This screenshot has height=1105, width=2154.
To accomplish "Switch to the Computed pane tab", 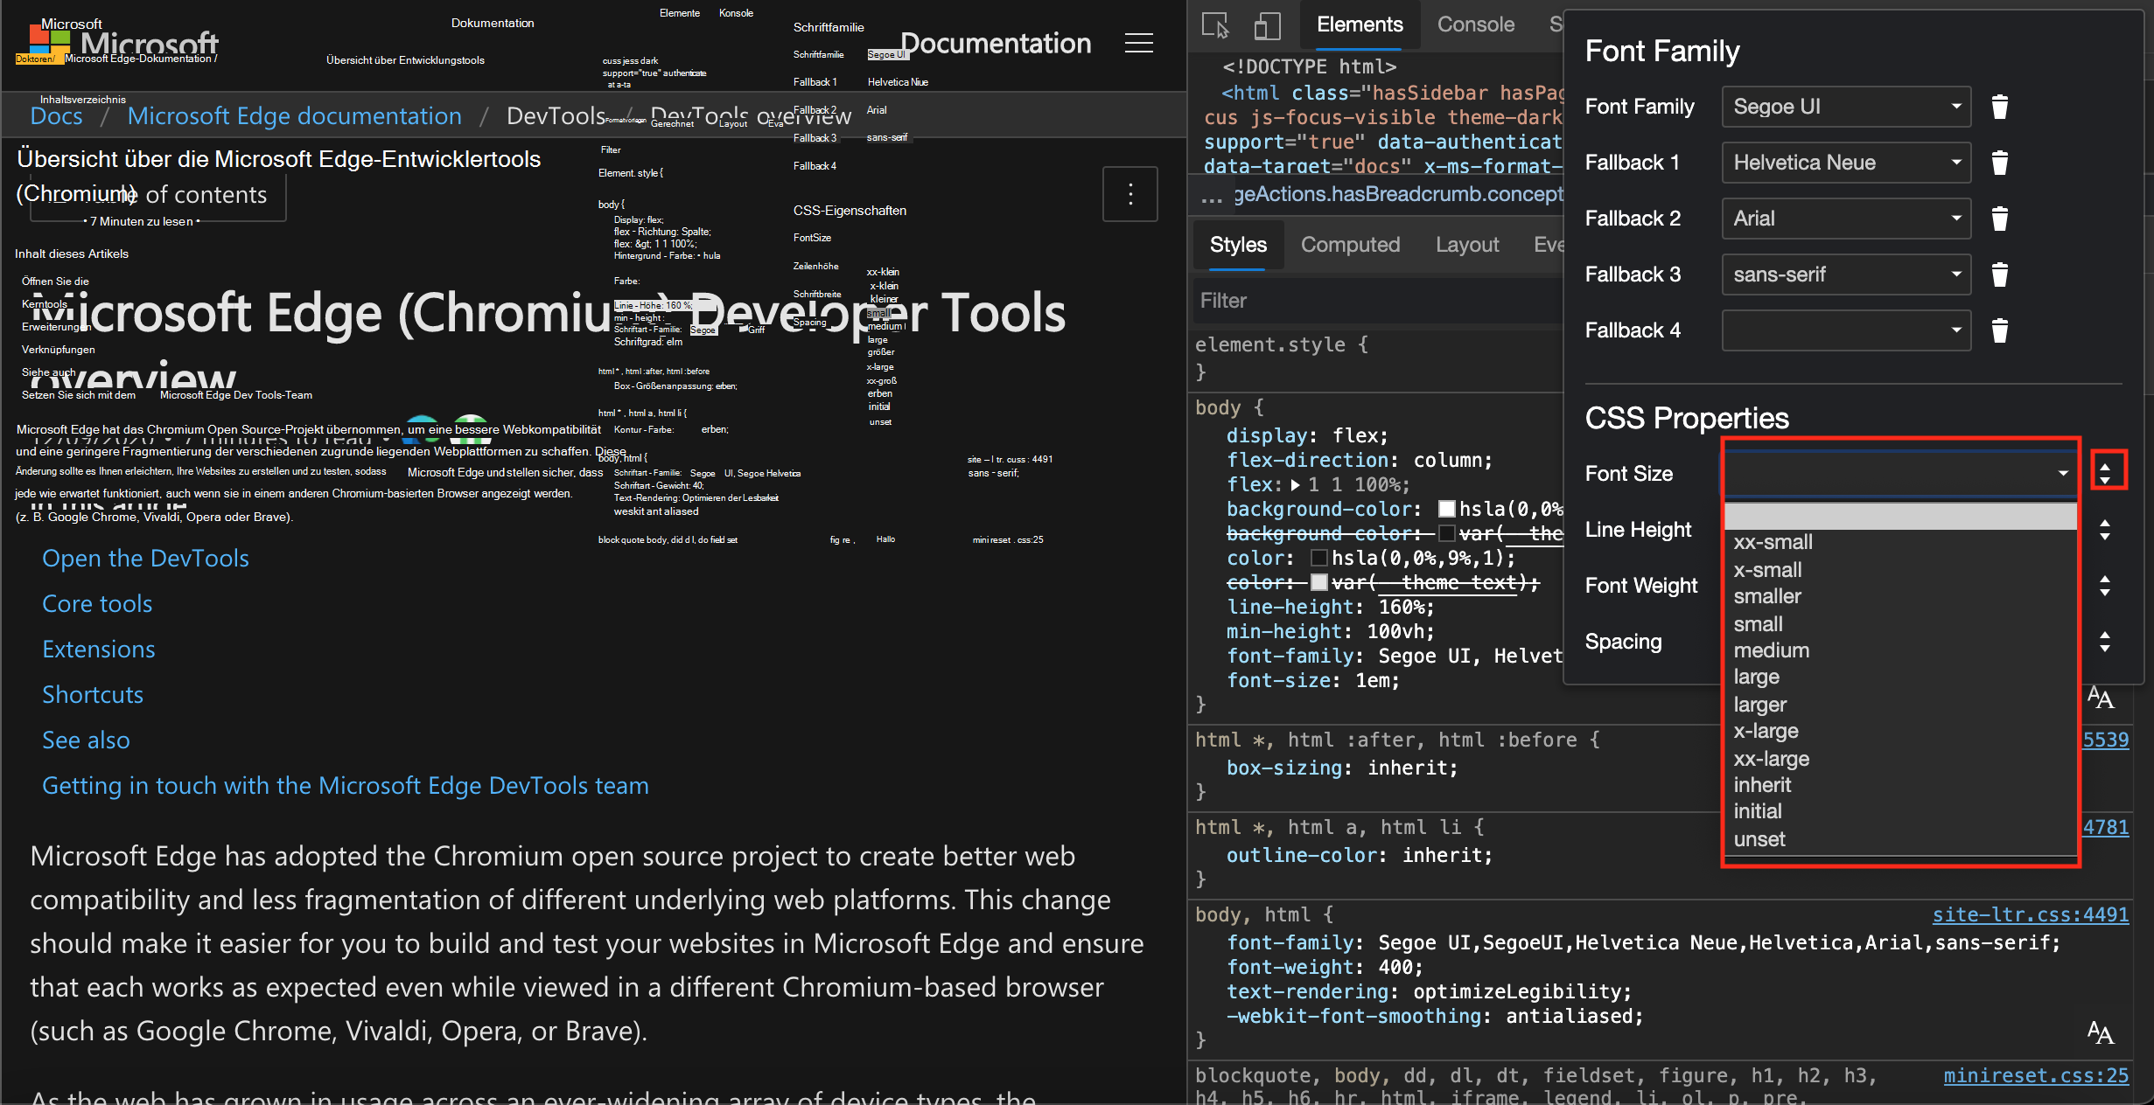I will point(1350,245).
